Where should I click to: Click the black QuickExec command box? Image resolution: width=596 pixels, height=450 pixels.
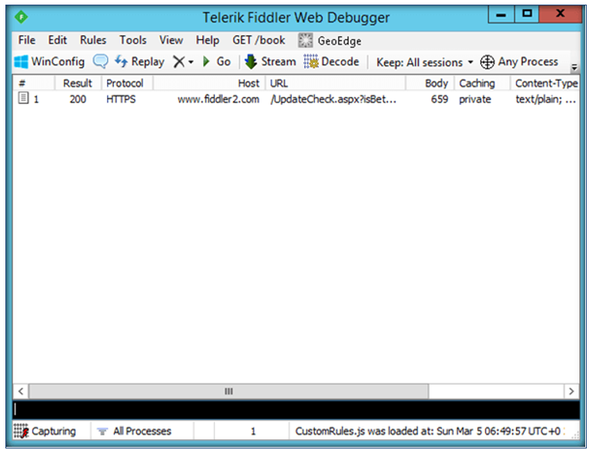pyautogui.click(x=296, y=410)
